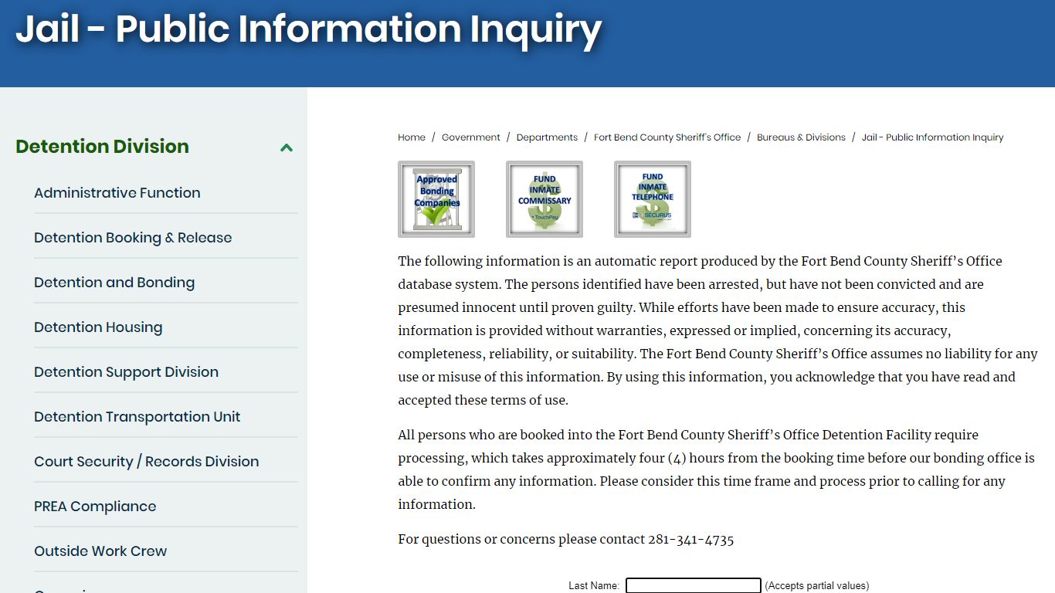Image resolution: width=1055 pixels, height=593 pixels.
Task: Open the Approved Bonding Companies icon
Action: tap(436, 199)
